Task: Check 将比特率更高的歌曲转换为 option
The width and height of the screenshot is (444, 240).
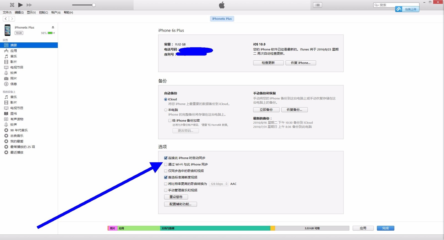Action: [x=166, y=184]
